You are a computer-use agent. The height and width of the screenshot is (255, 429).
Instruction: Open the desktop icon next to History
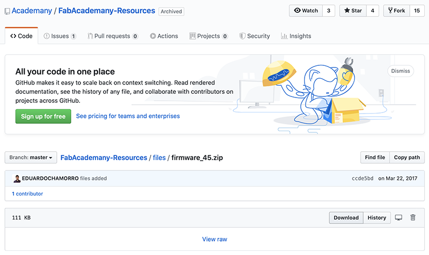(398, 217)
